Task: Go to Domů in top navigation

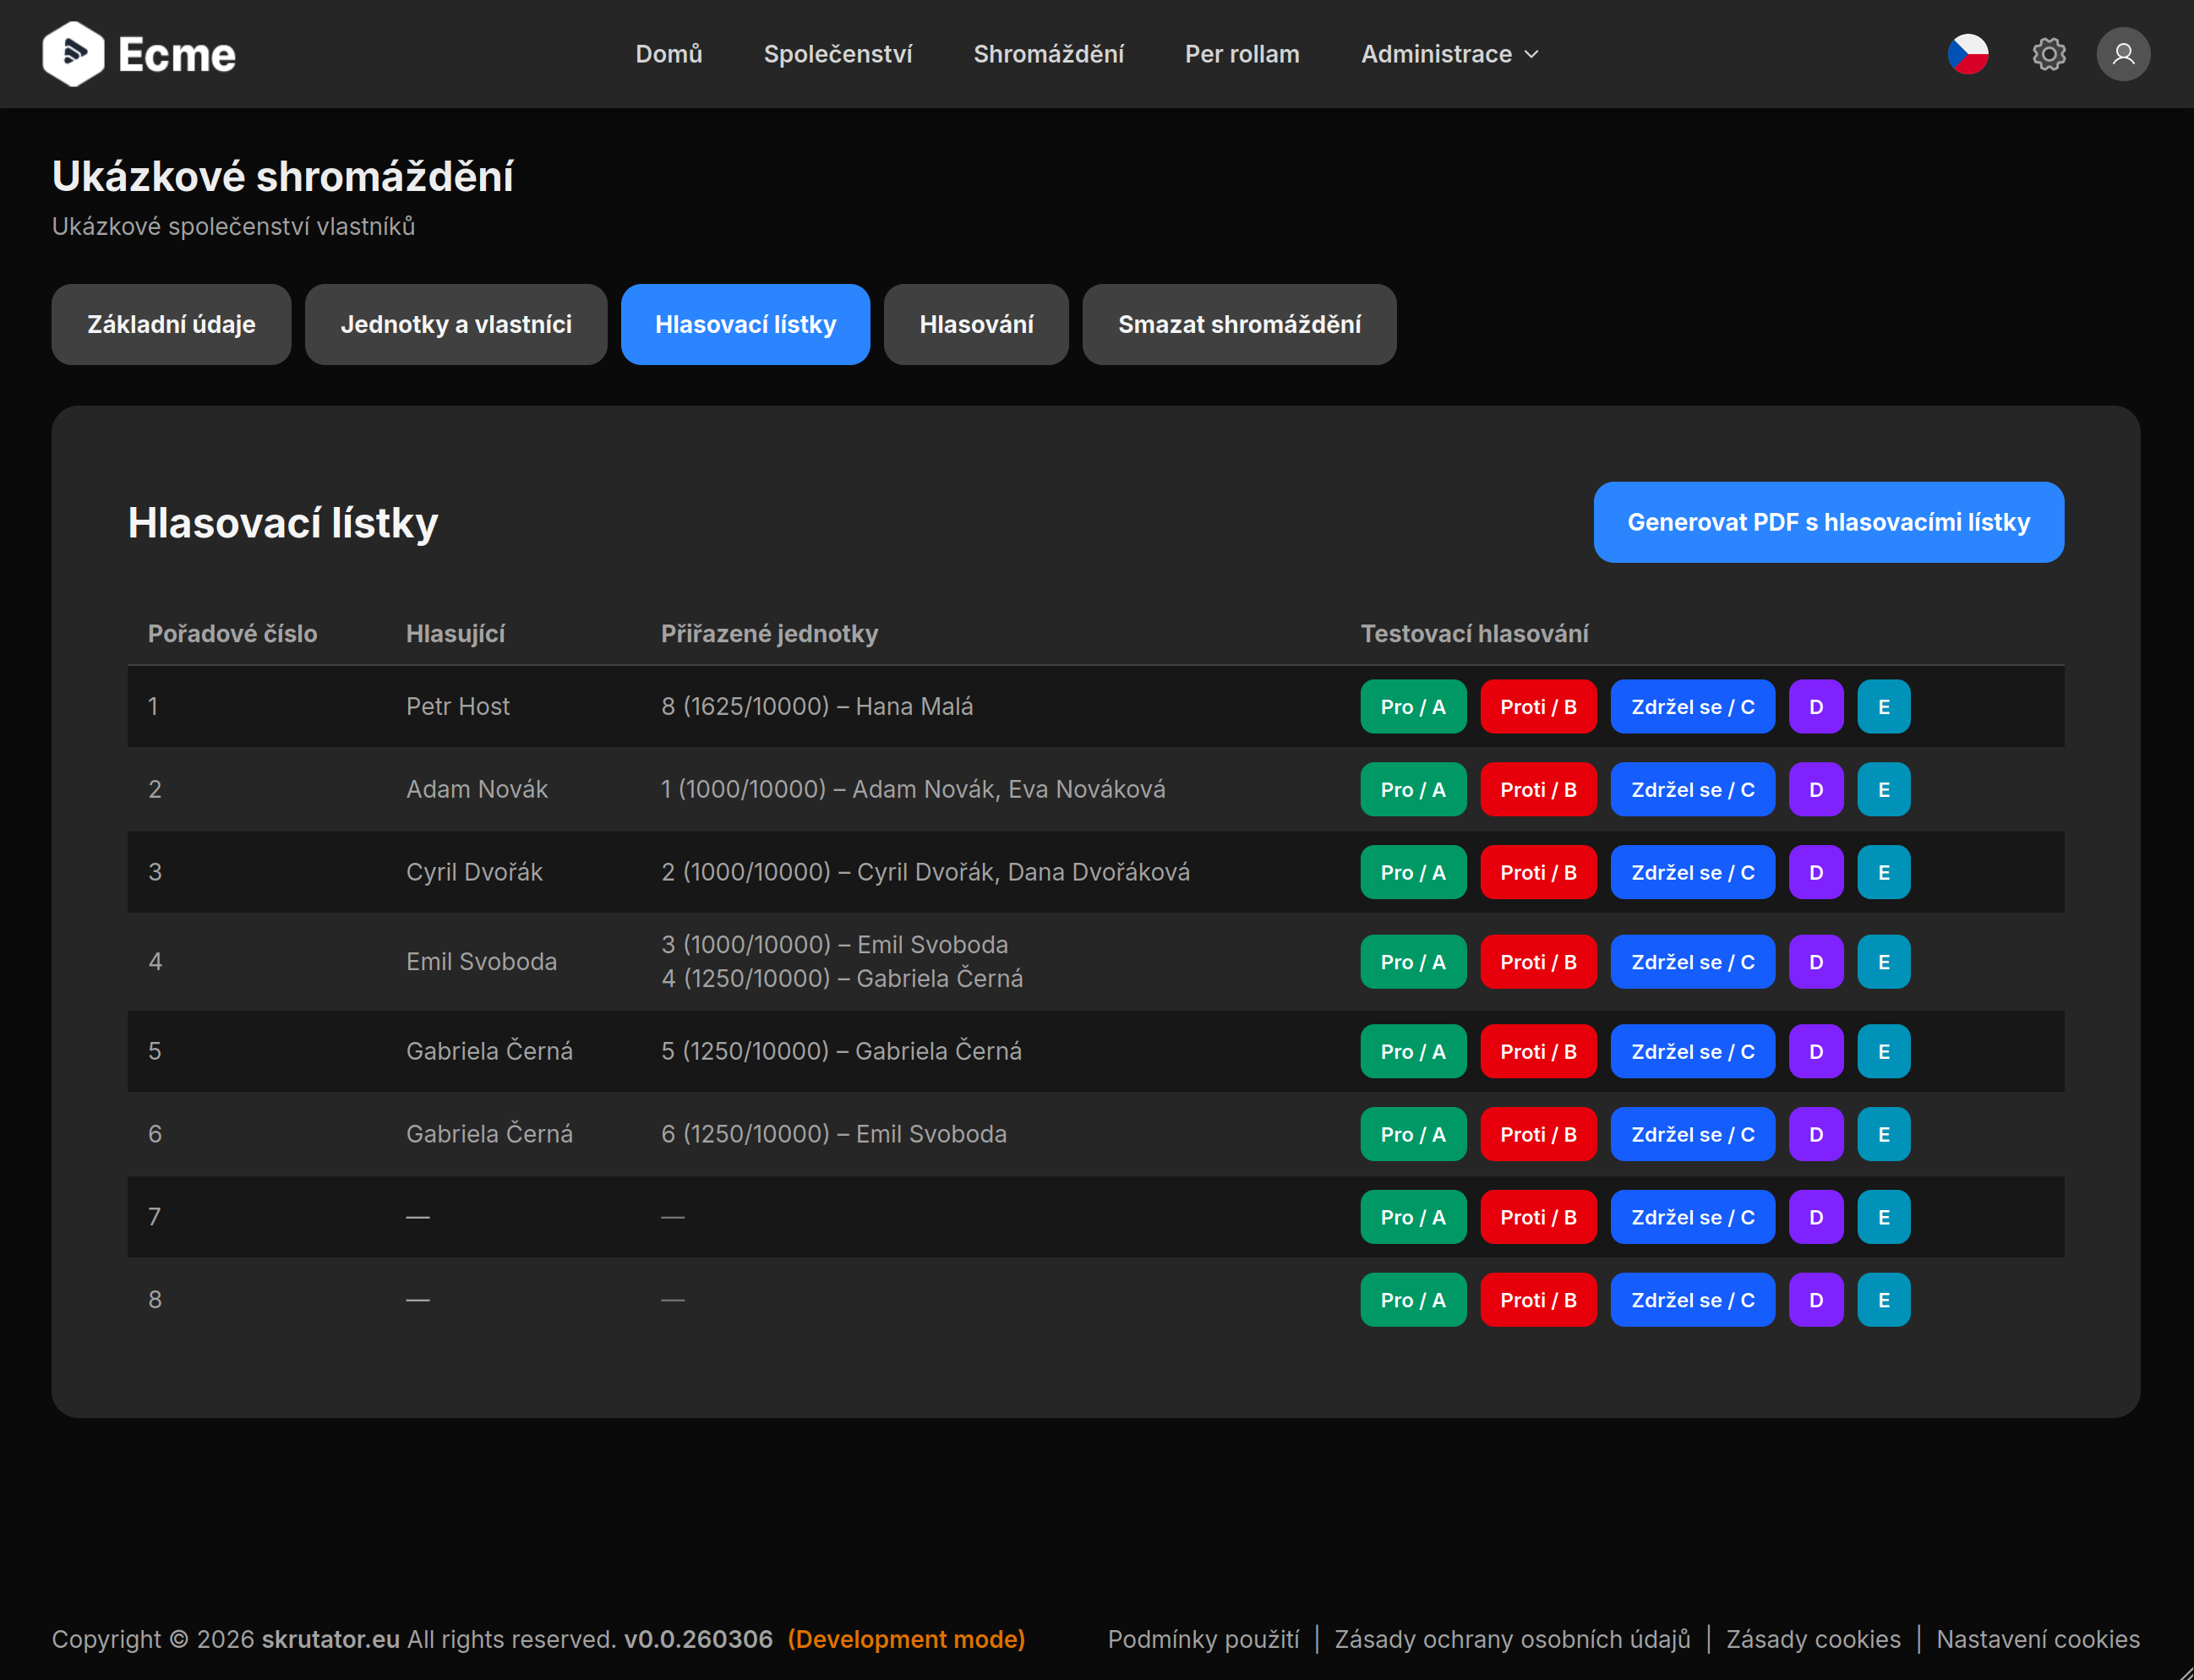Action: pos(669,54)
